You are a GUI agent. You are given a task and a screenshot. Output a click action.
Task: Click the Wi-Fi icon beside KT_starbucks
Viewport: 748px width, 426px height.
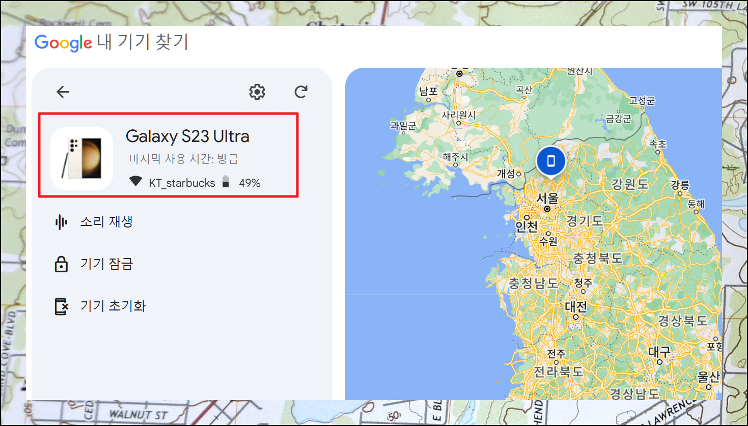coord(135,182)
